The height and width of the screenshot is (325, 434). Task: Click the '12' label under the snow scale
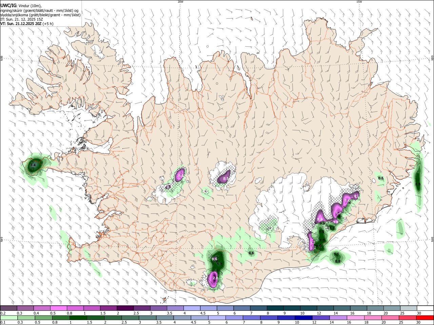(319, 313)
